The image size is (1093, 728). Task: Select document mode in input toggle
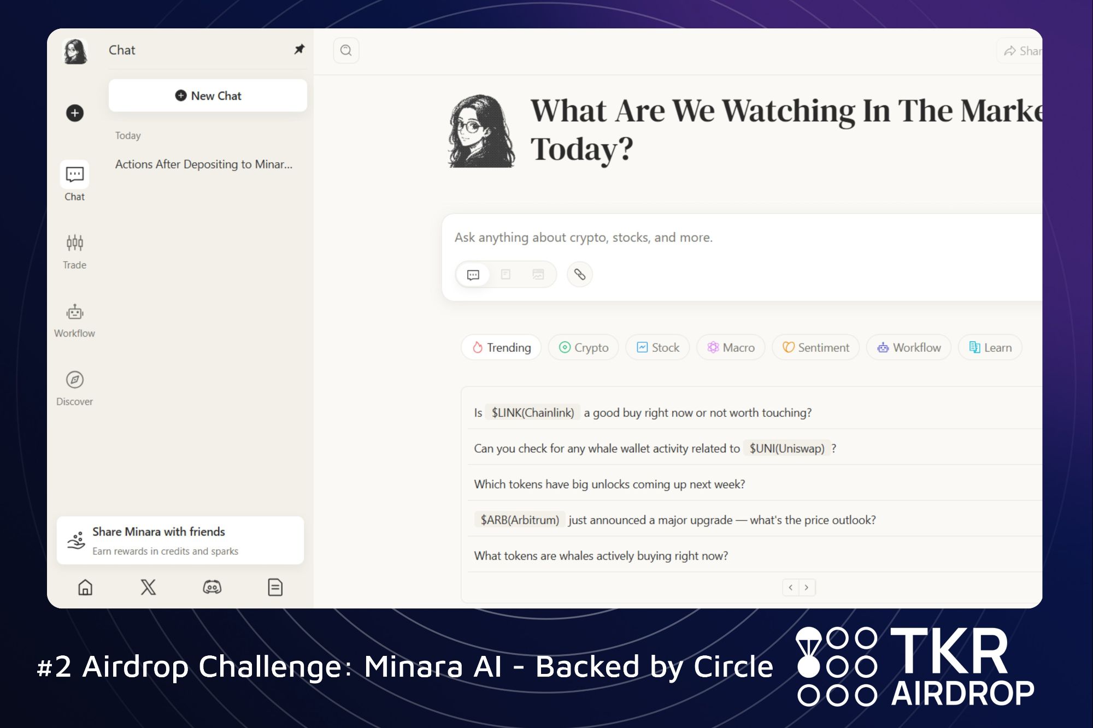coord(506,274)
